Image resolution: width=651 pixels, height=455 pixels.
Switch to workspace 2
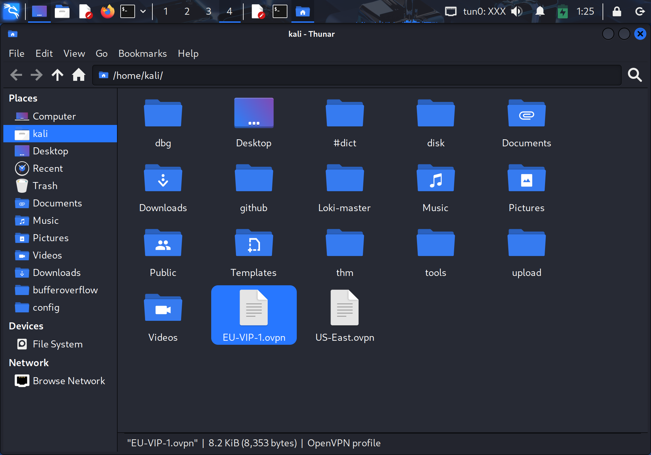pos(187,12)
